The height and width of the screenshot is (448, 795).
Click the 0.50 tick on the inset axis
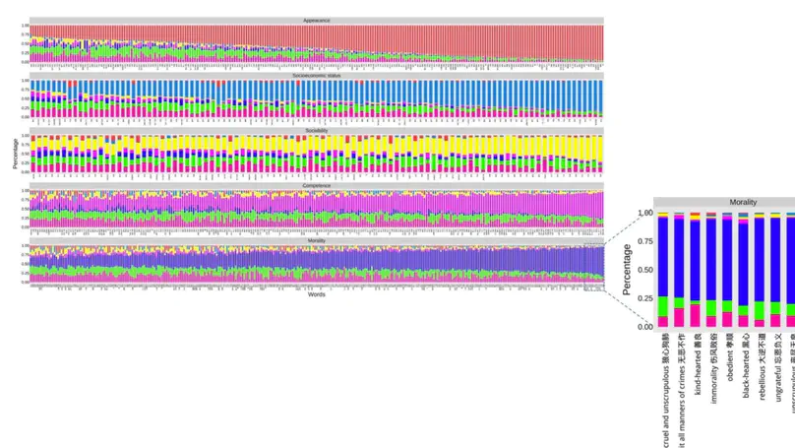point(643,270)
